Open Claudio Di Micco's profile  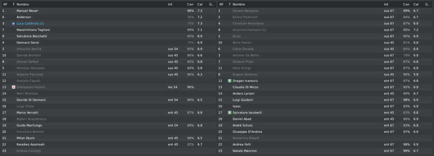[x=245, y=87]
